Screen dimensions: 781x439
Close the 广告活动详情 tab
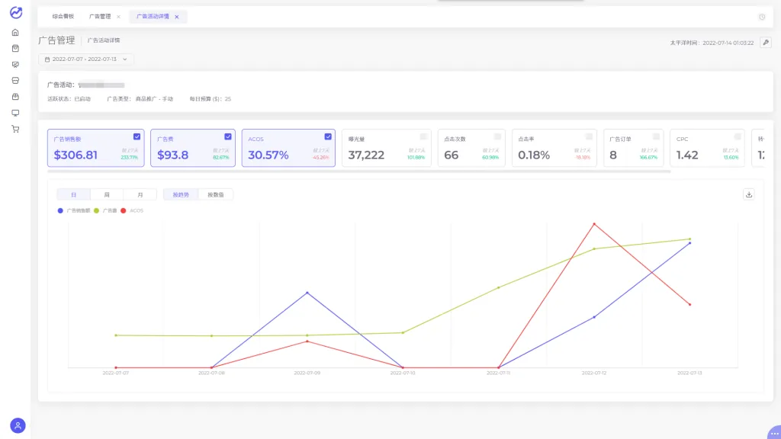[177, 17]
